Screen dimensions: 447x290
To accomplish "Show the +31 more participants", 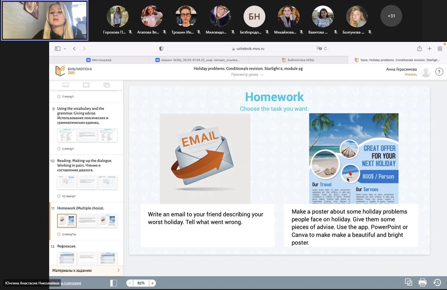I will (x=391, y=16).
